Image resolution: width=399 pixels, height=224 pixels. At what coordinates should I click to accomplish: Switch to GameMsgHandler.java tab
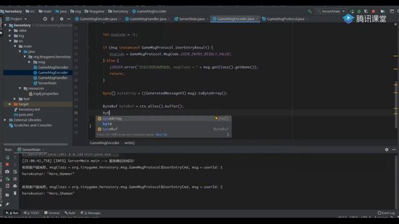click(148, 19)
